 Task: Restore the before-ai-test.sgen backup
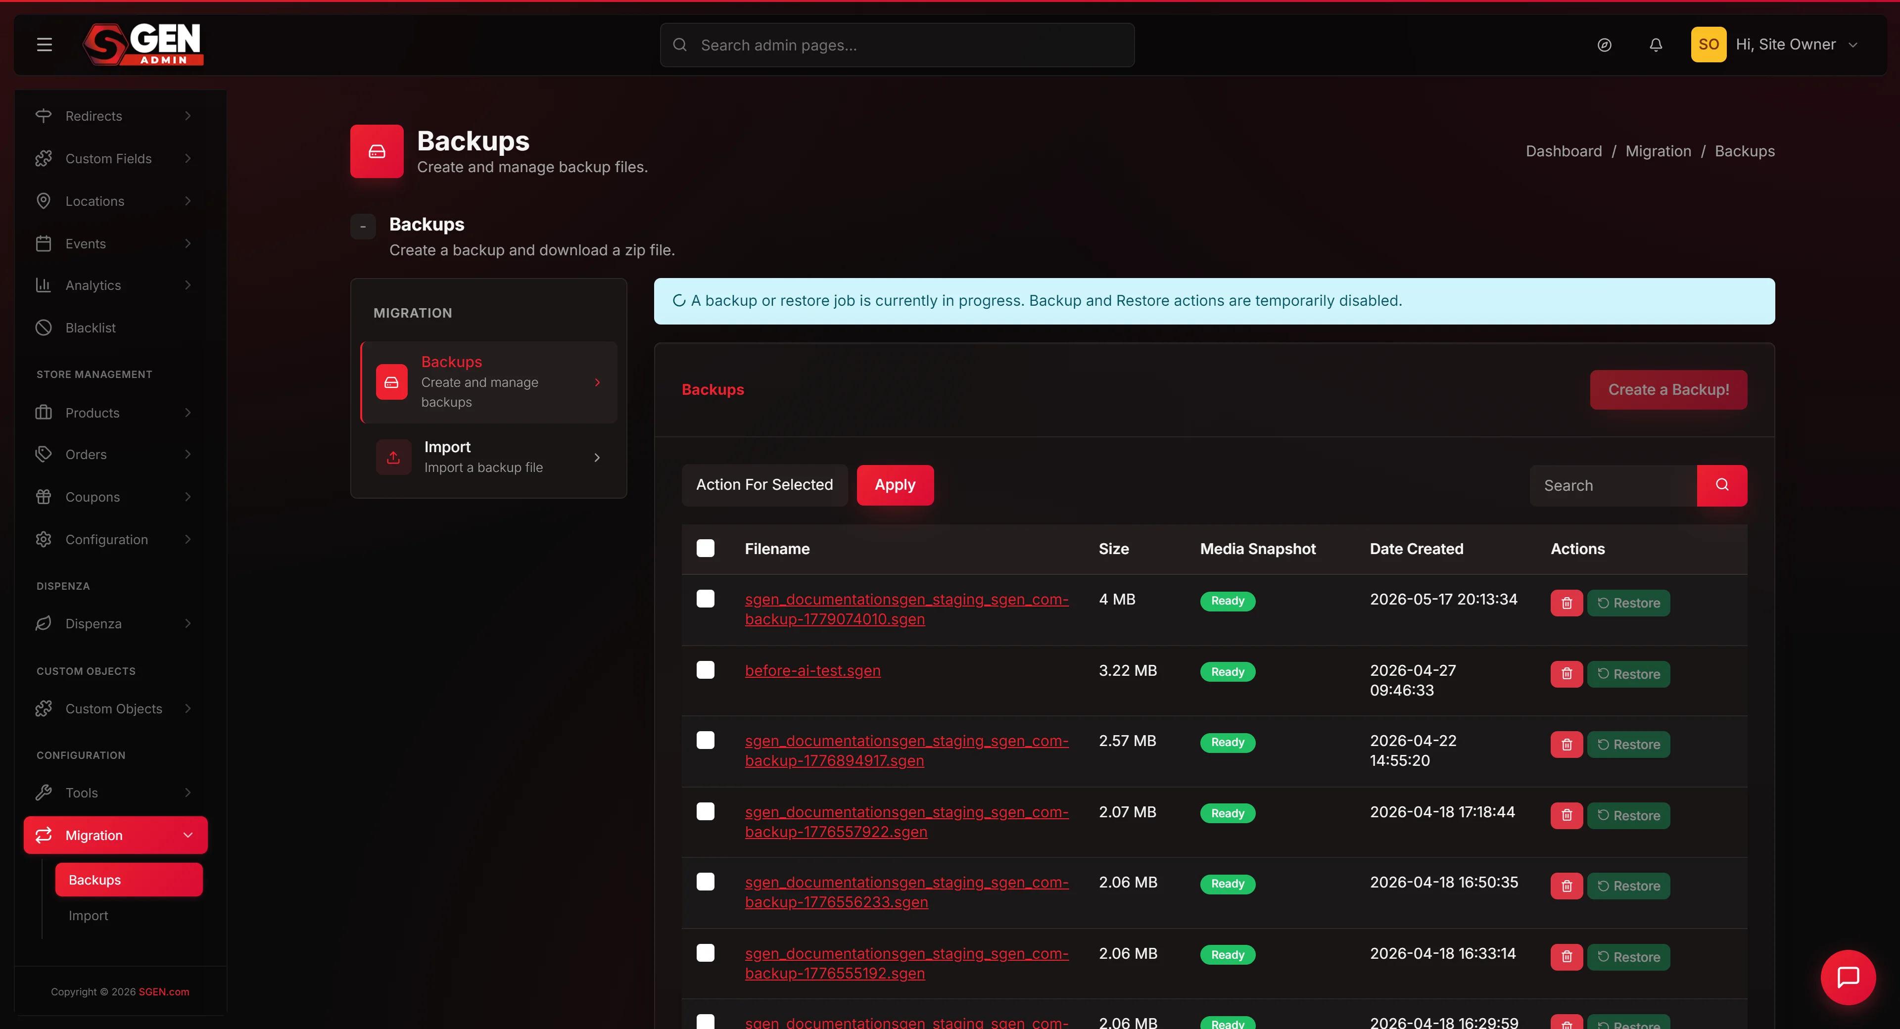pyautogui.click(x=1628, y=673)
